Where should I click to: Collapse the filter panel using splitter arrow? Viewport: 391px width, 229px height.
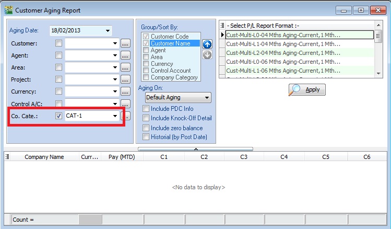pos(196,149)
